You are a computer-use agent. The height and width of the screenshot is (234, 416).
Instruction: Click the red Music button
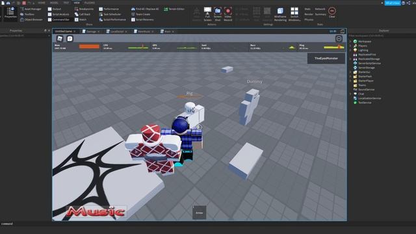pyautogui.click(x=96, y=211)
